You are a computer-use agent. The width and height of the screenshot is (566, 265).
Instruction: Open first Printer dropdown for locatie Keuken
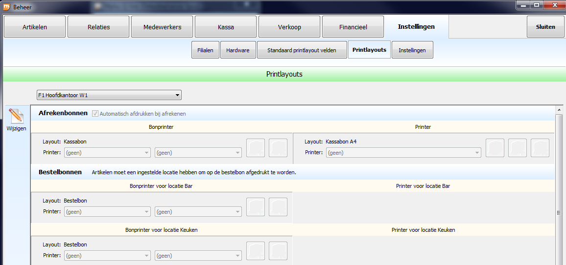107,256
